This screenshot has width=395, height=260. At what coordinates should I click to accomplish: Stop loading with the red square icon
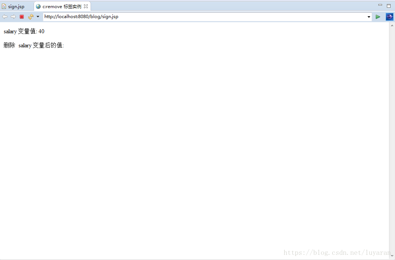point(22,17)
